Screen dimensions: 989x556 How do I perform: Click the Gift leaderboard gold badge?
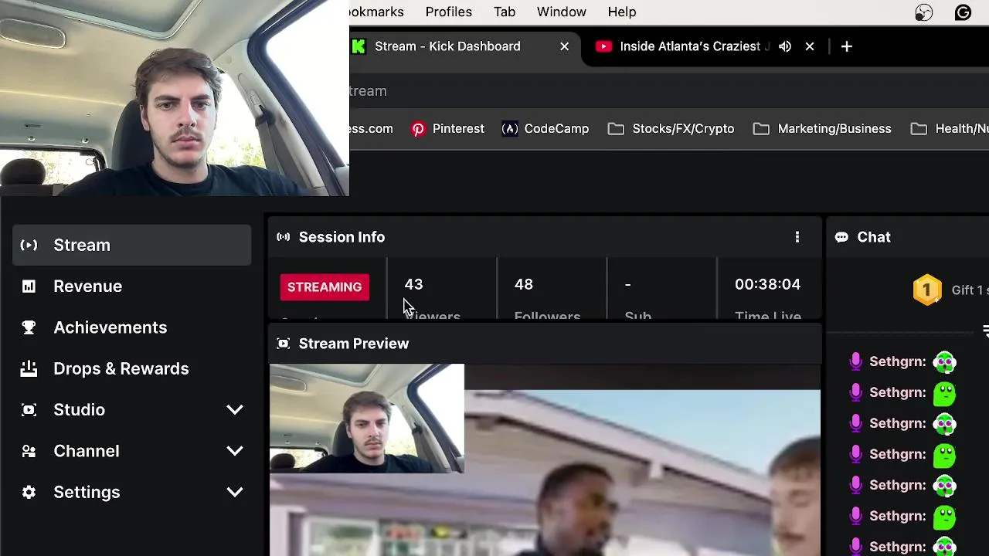tap(927, 290)
